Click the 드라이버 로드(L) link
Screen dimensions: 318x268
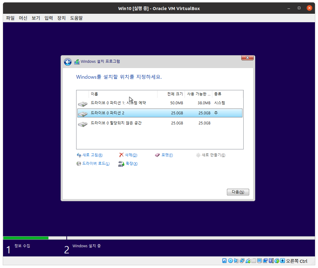pos(96,164)
